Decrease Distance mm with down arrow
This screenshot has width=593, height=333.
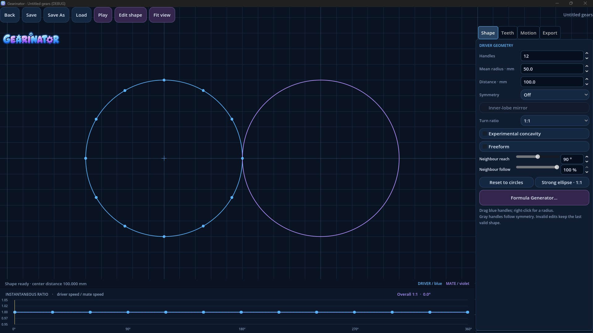[587, 84]
